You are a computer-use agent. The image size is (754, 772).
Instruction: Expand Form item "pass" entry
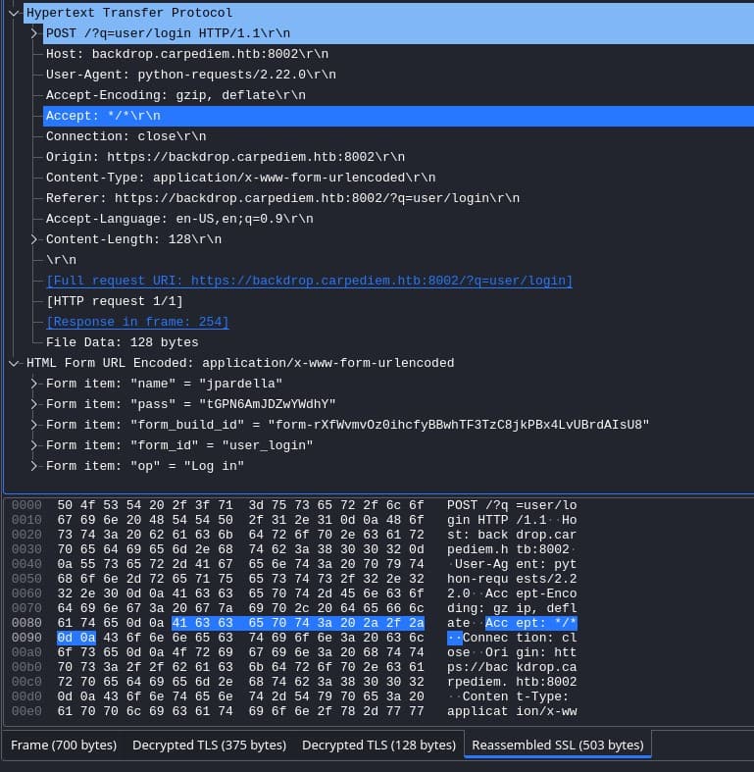[34, 404]
